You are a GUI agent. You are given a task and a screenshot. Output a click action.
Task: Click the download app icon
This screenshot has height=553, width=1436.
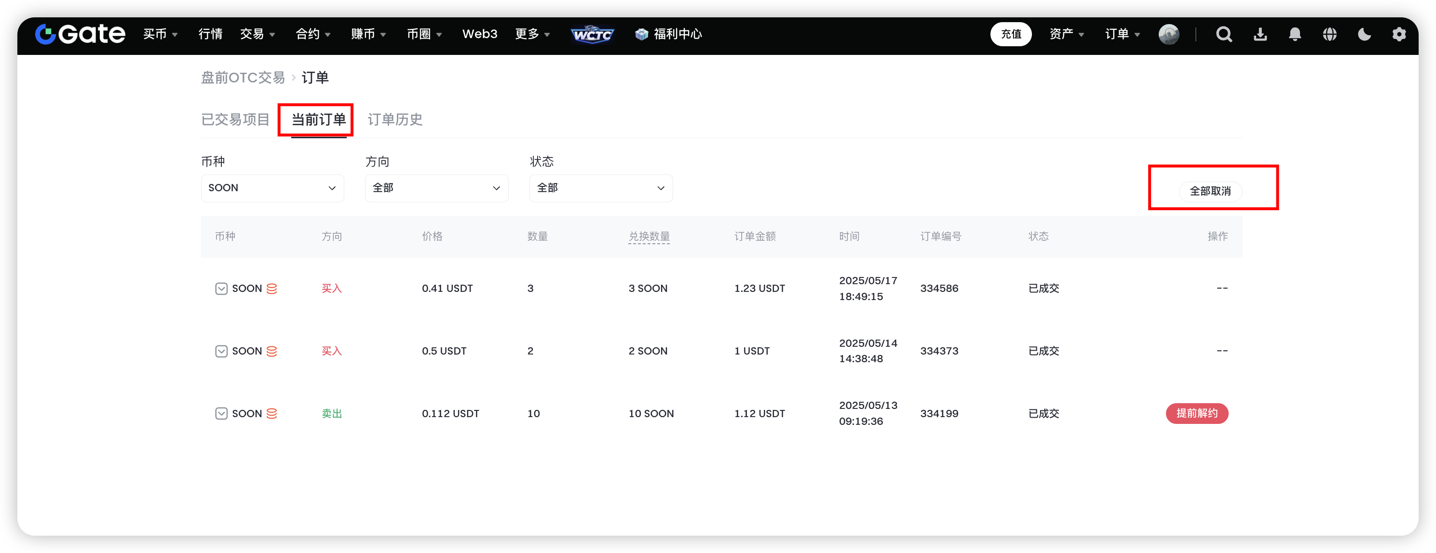click(1260, 35)
